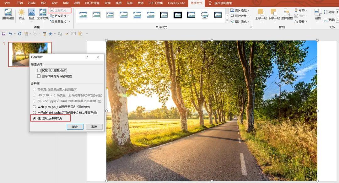Uncheck 仅应用于此图片 checkbox
Screen dimensions: 339x183
point(39,70)
